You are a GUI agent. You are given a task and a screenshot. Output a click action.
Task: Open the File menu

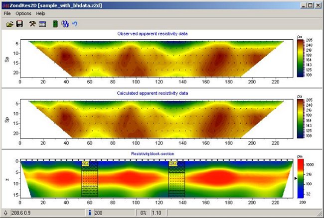[x=7, y=13]
